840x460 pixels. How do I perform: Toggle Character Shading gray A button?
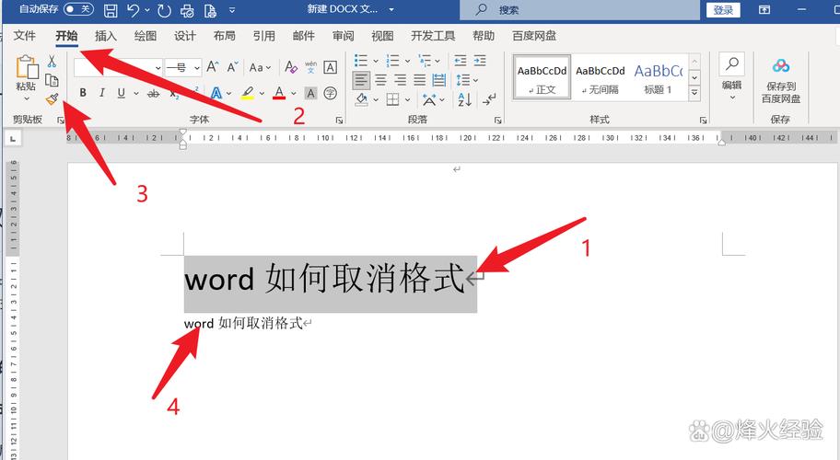310,93
